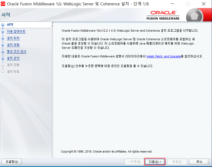The width and height of the screenshot is (212, 167).
Task: Click the Oracle Fusion Middleware logo
Action: (x=163, y=16)
